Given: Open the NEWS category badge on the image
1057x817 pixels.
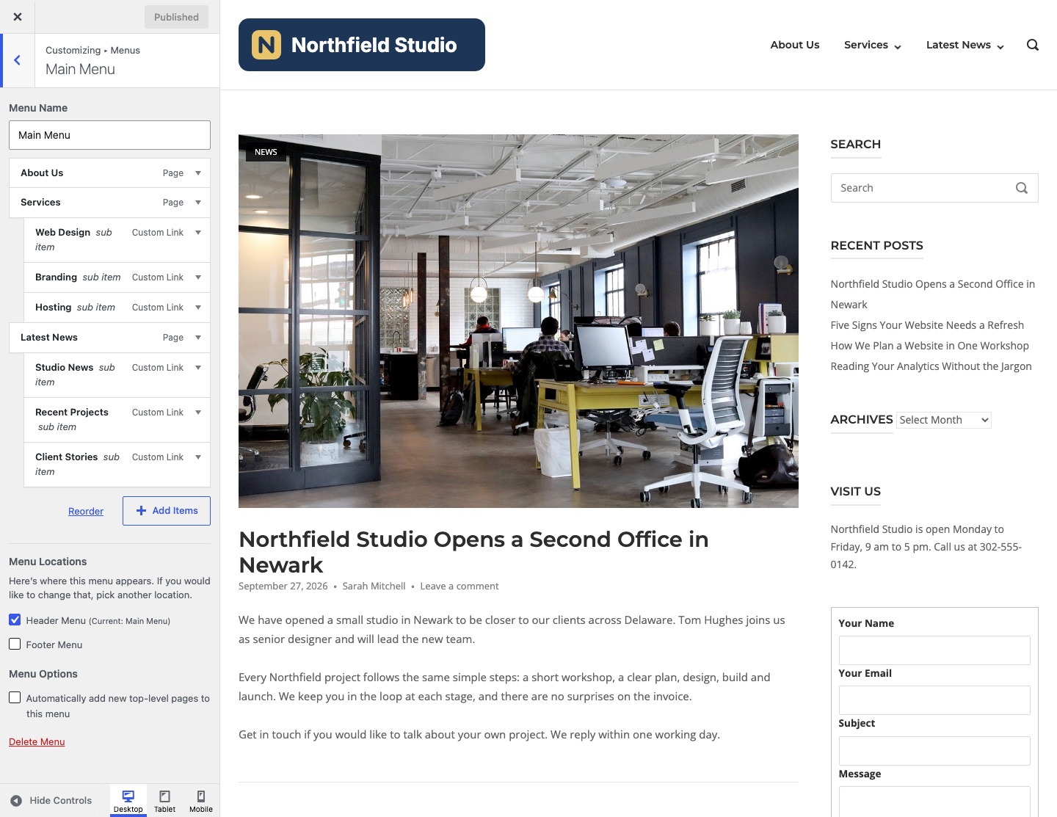Looking at the screenshot, I should pyautogui.click(x=266, y=152).
